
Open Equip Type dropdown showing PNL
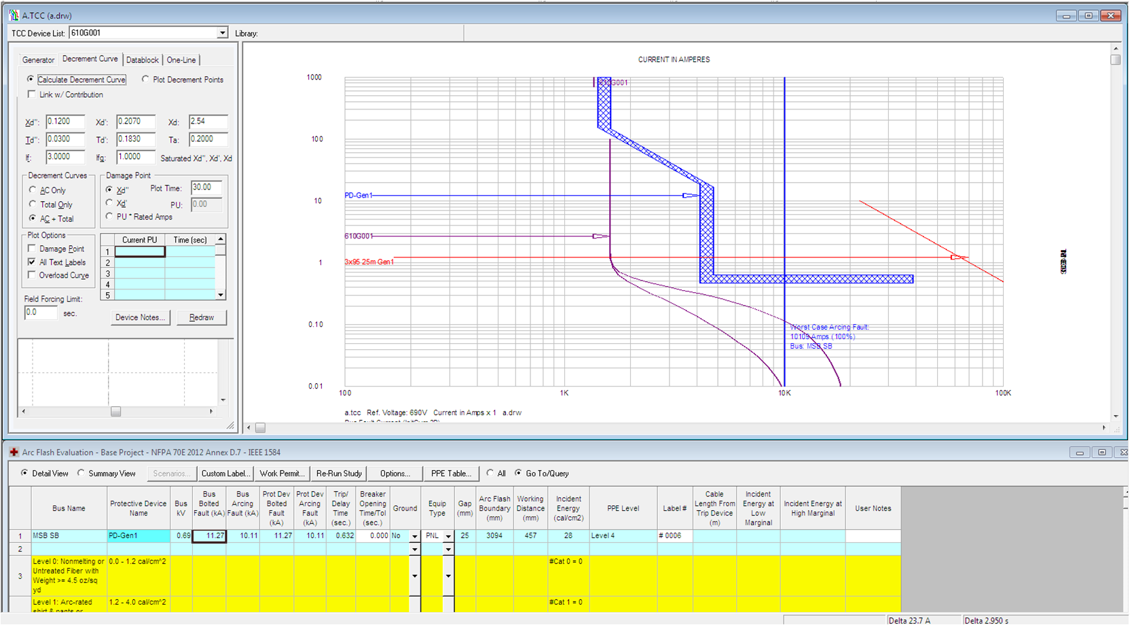(448, 537)
